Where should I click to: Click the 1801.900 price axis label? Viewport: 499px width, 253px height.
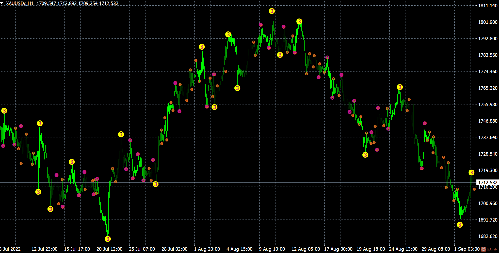pyautogui.click(x=488, y=22)
